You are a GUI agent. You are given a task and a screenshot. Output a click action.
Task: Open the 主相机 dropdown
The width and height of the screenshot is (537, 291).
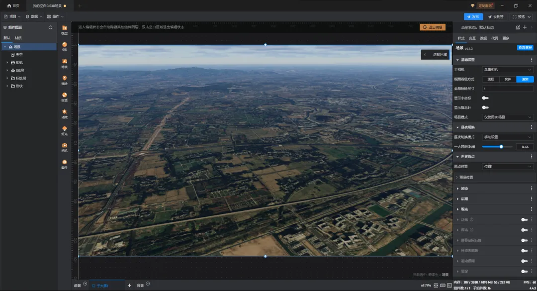(x=508, y=70)
